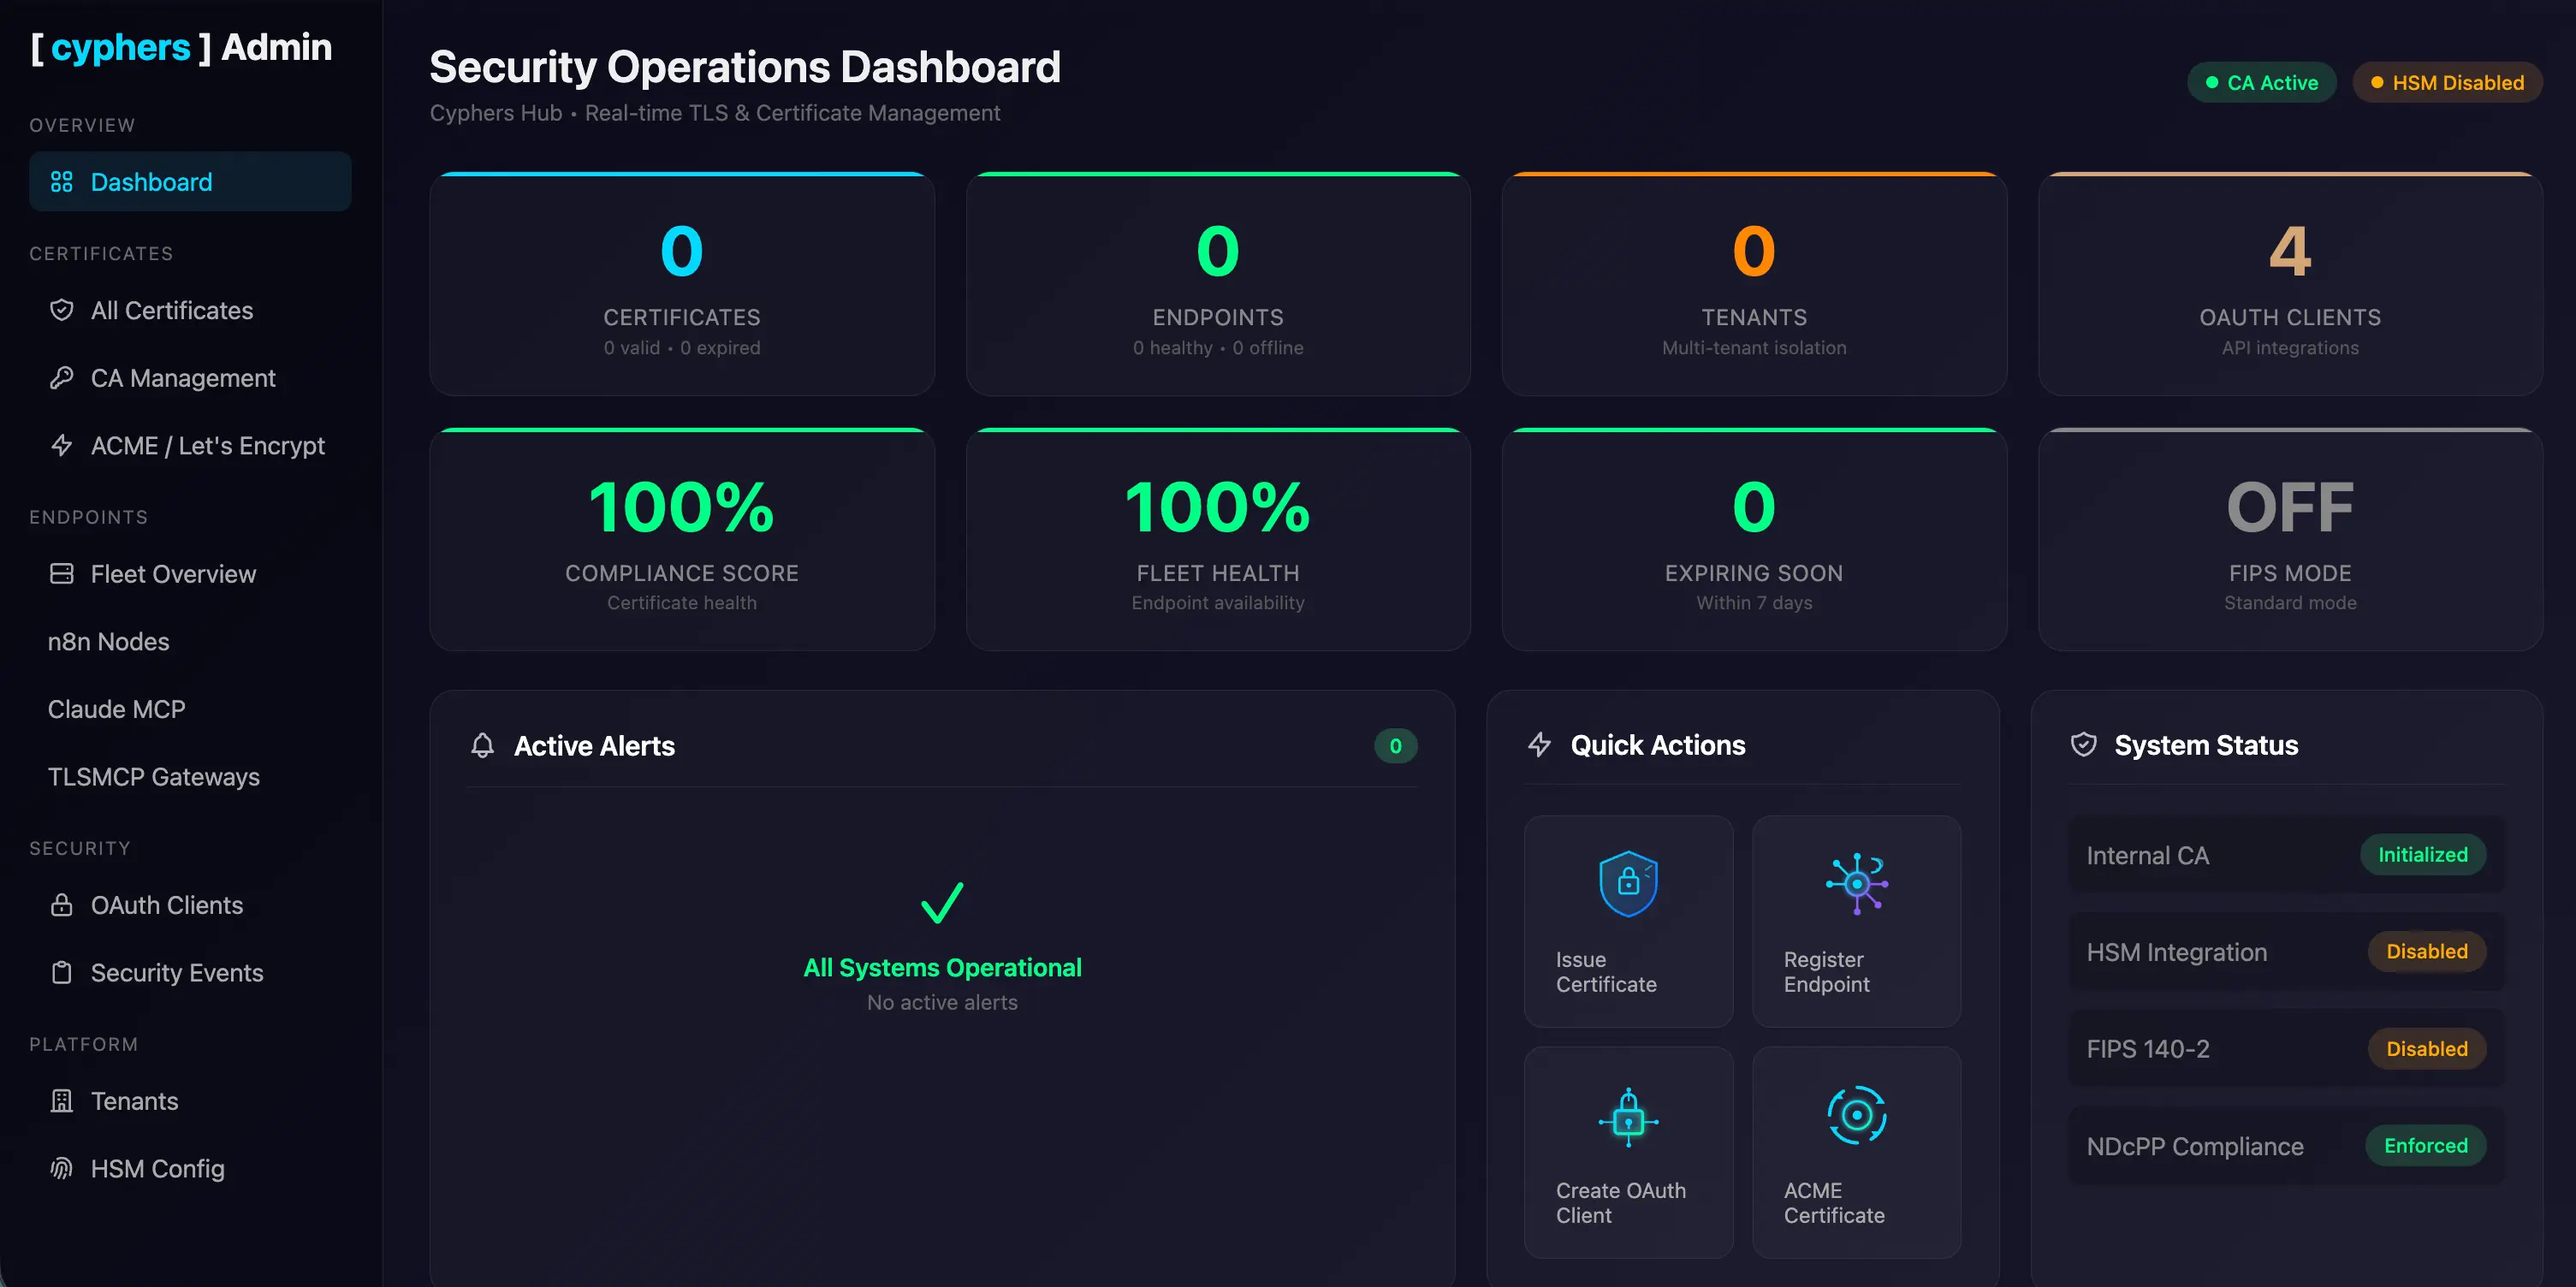The height and width of the screenshot is (1287, 2576).
Task: Toggle the HSM Disabled status pill
Action: coord(2447,82)
